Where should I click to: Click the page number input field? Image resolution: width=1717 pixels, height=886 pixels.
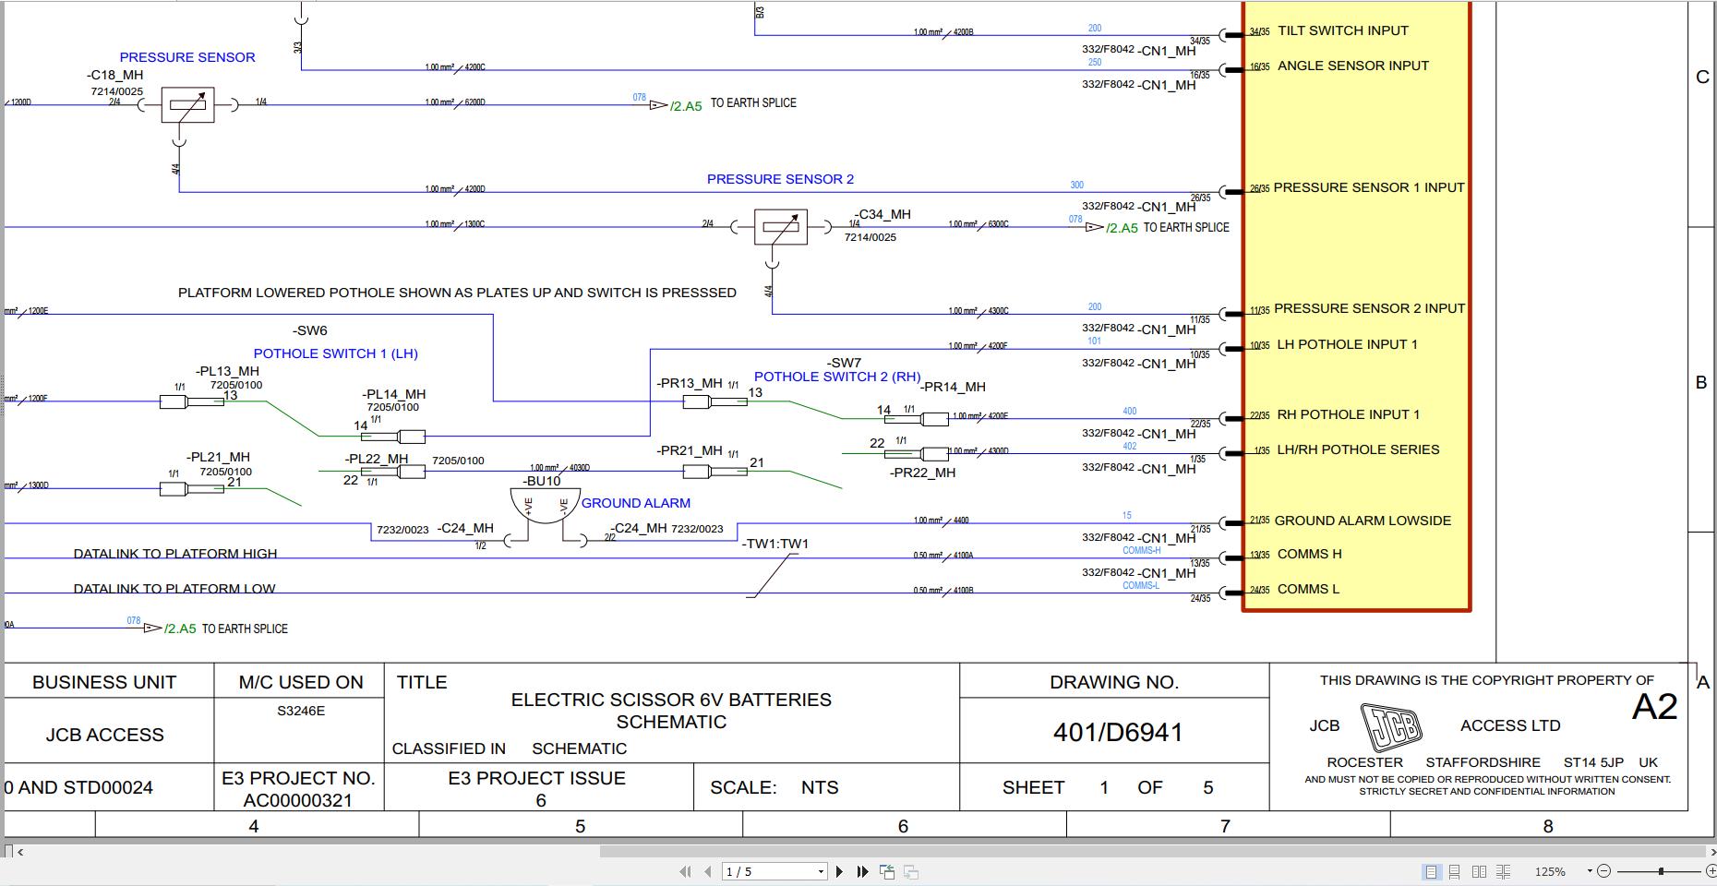pyautogui.click(x=769, y=871)
